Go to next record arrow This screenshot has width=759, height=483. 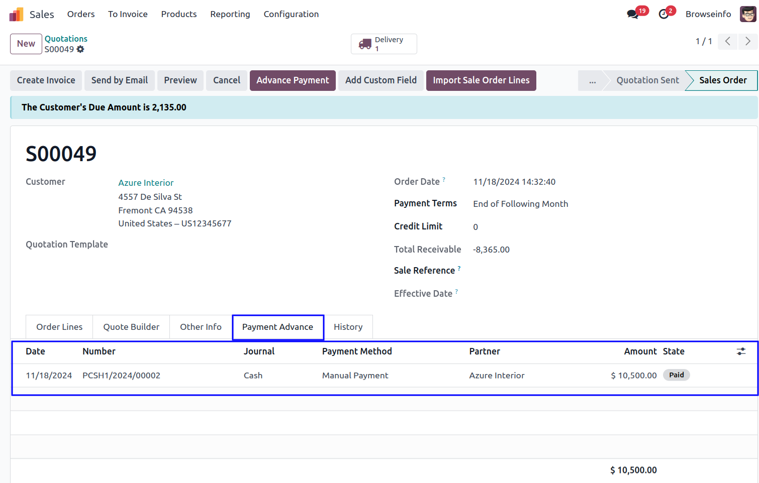point(747,41)
